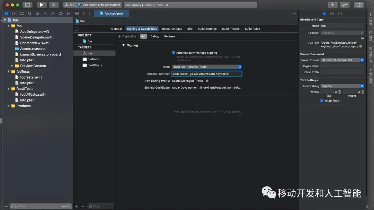
Task: Go forward in editor history
Action: 89,14
